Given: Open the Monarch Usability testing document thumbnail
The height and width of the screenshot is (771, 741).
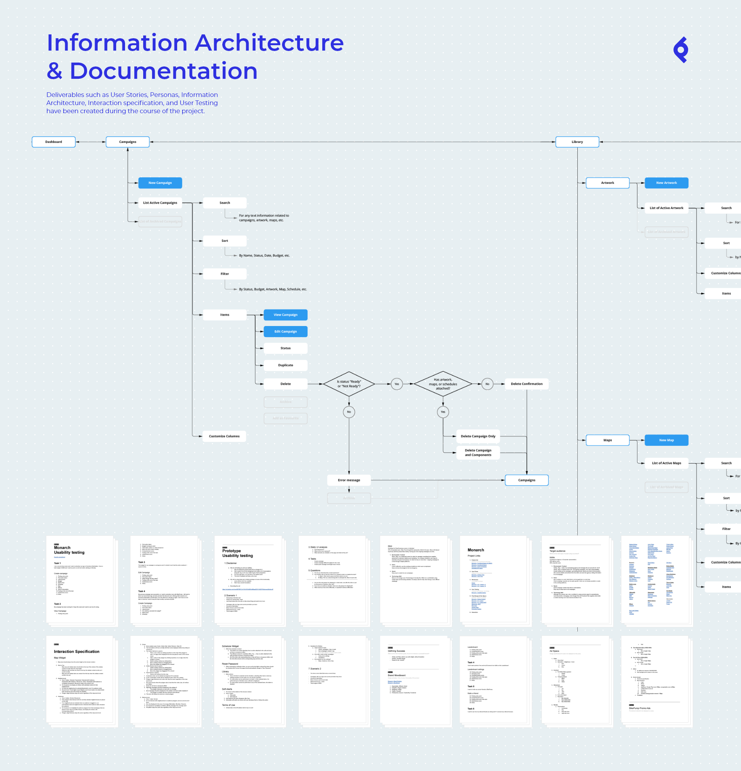Looking at the screenshot, I should [80, 579].
